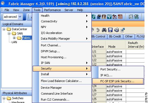Click the Fabric Manager title bar app icon
Screen dimensions: 148x103
coord(3,4)
